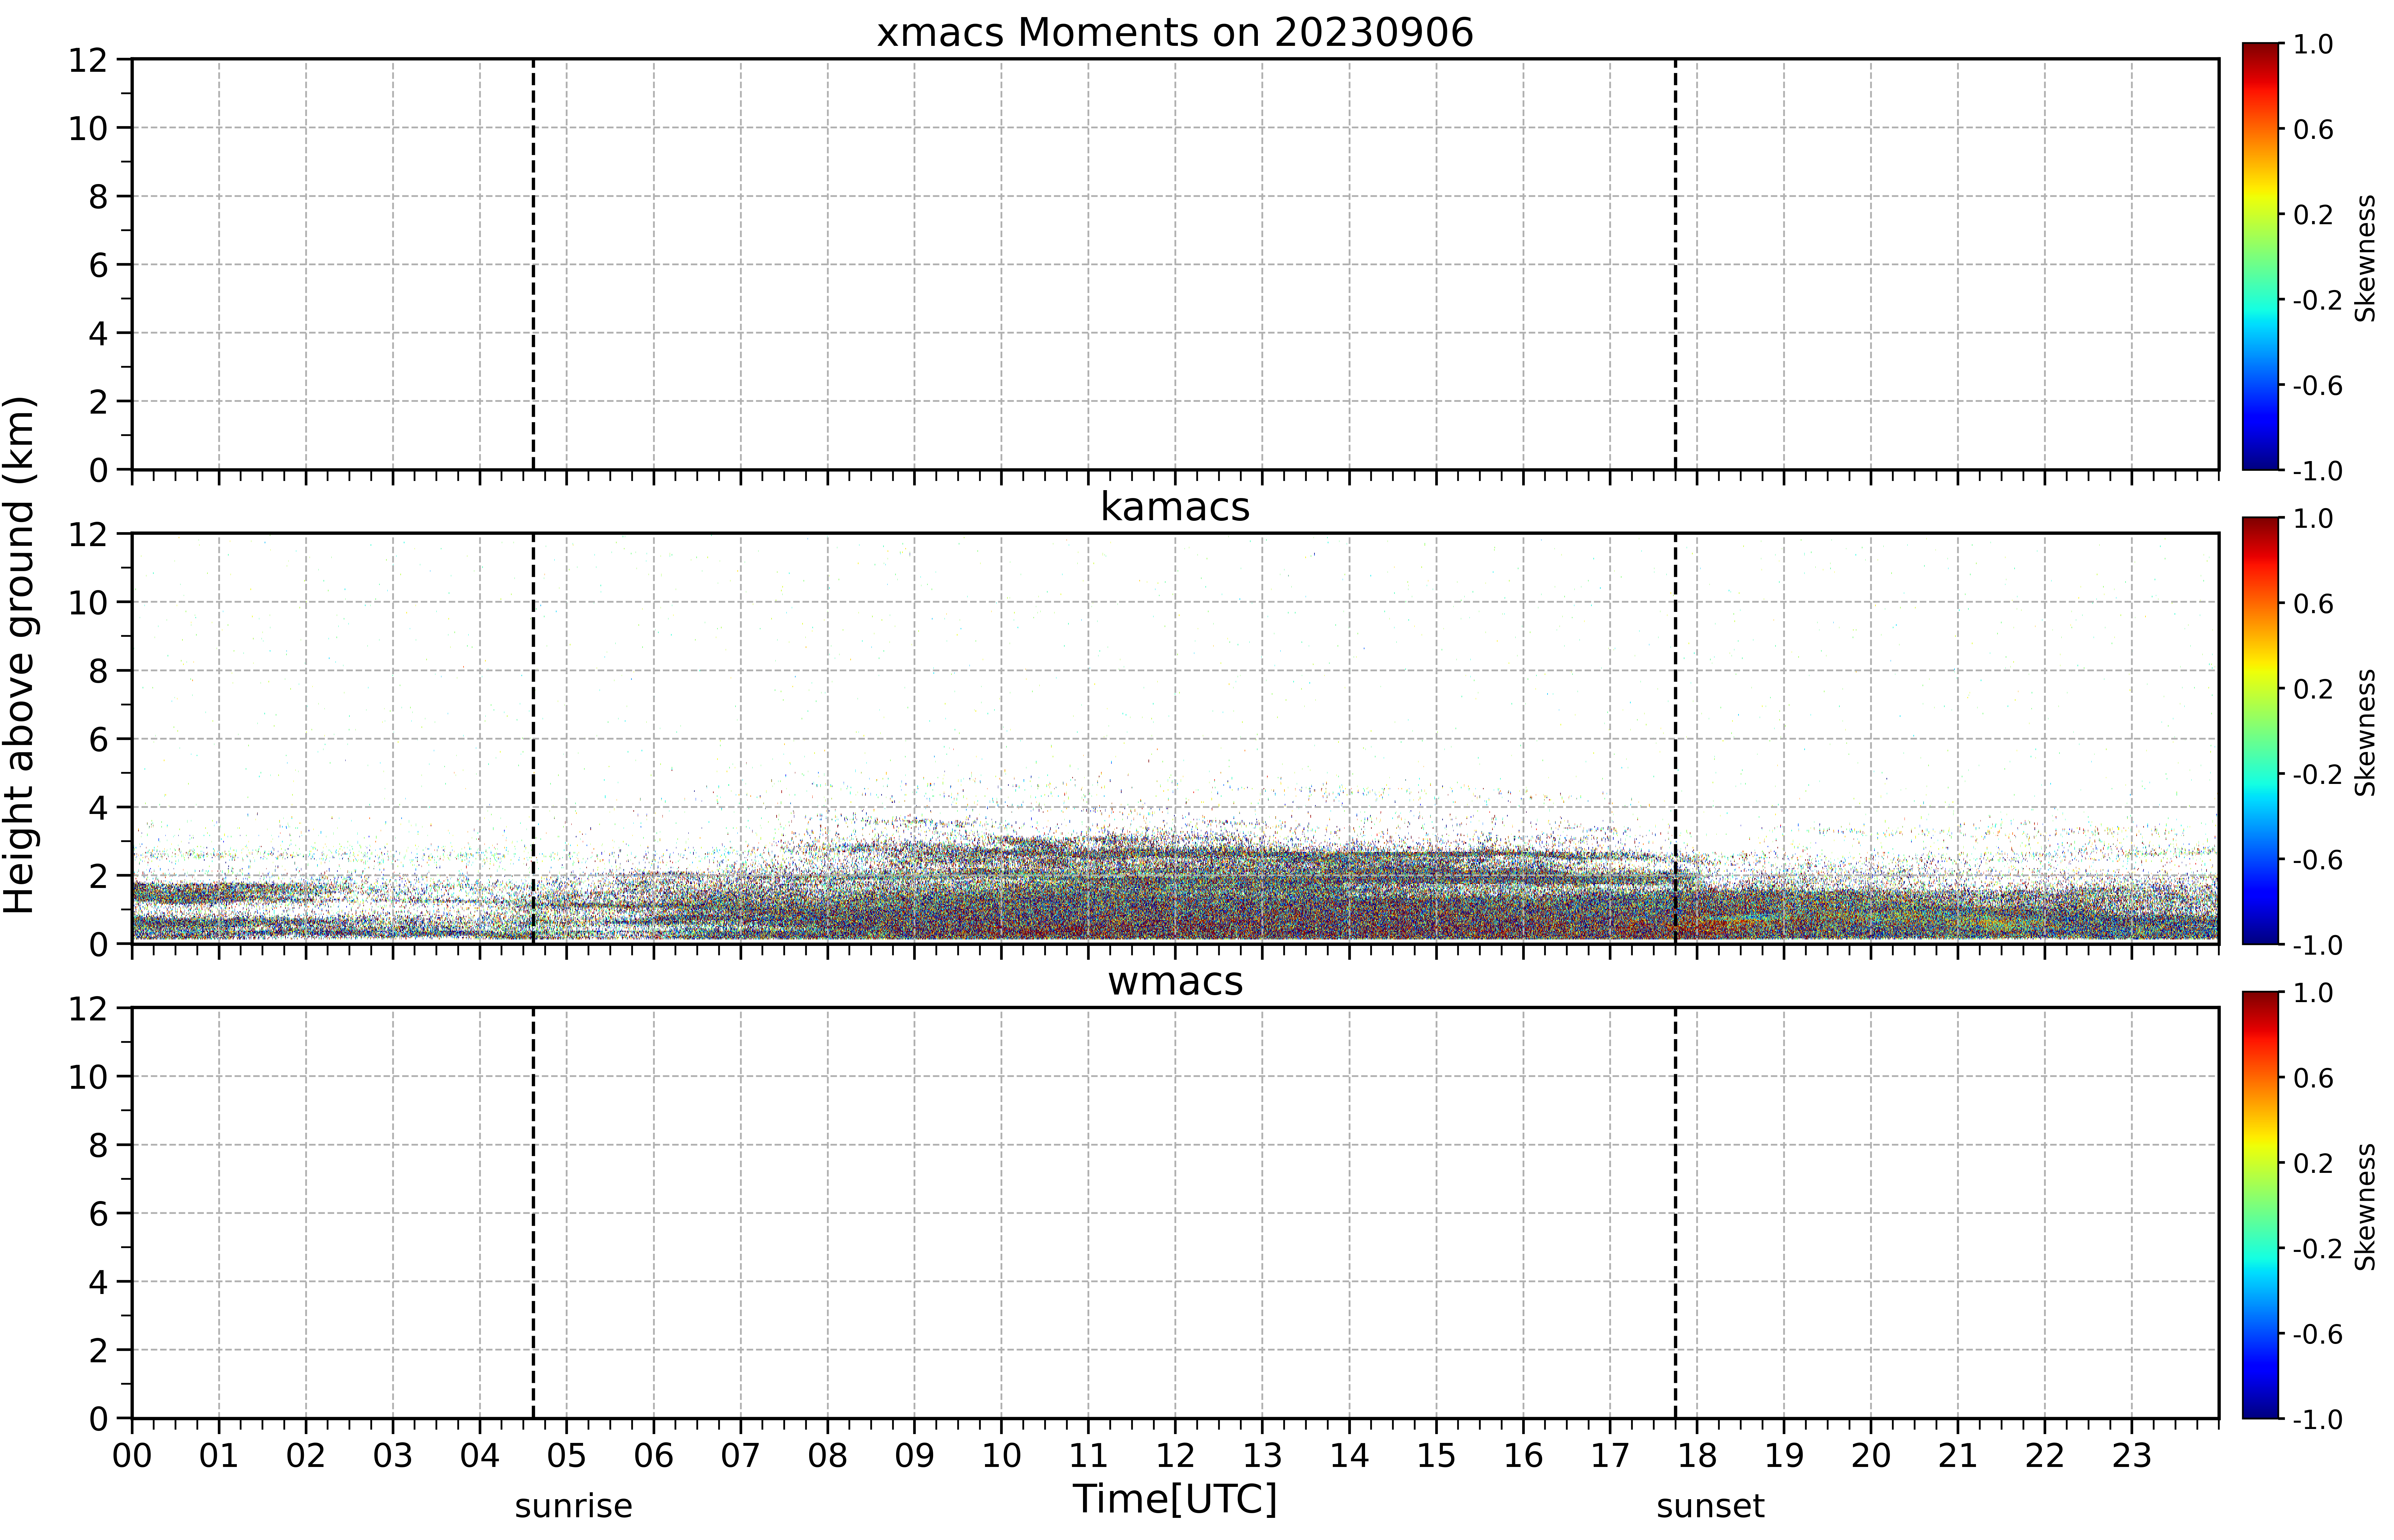This screenshot has height=1540, width=2394.
Task: Click the wmacs panel skewness colorbar
Action: click(2260, 1205)
